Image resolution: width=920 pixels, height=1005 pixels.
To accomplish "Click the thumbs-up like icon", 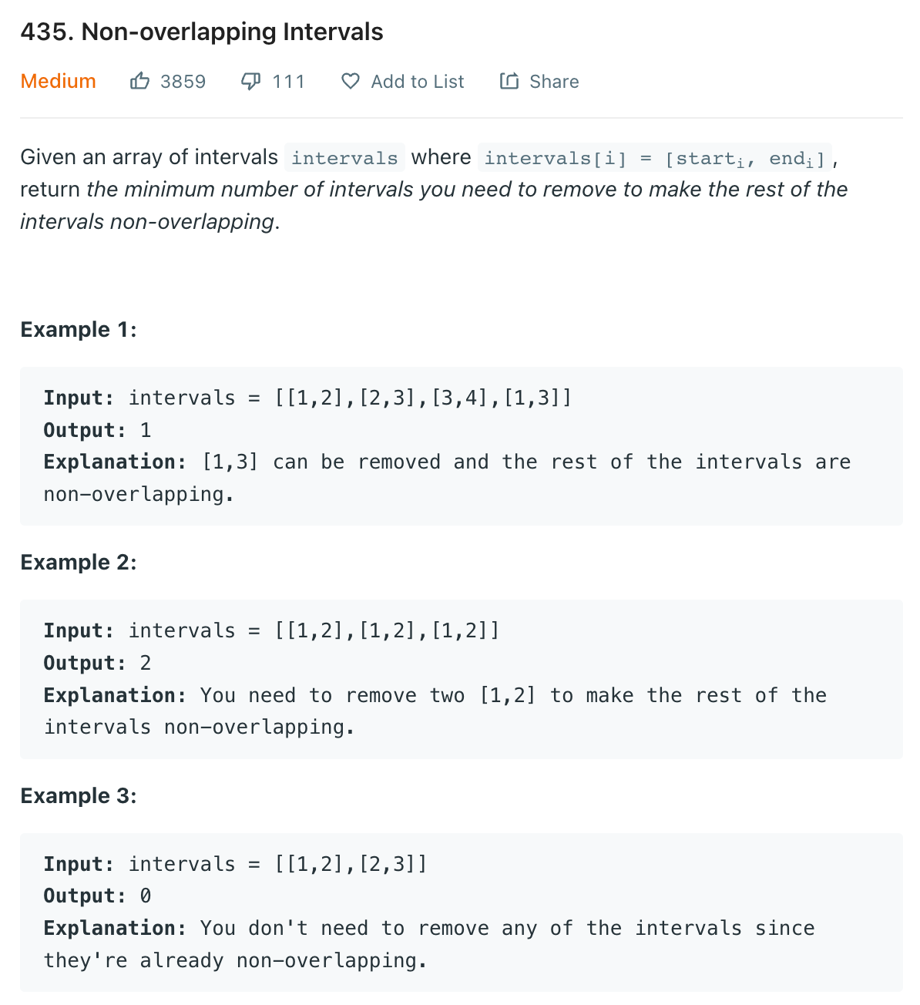I will (139, 80).
